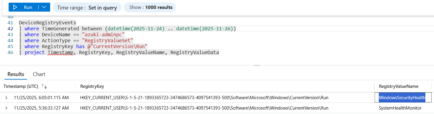The image size is (434, 114).
Task: Click timestamp 11/25/2025, 5:36:33.127 AM
Action: (x=41, y=108)
